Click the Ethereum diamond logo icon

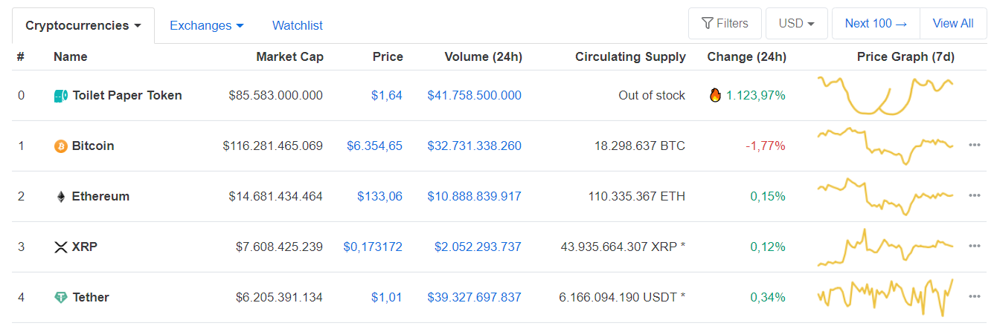point(61,197)
